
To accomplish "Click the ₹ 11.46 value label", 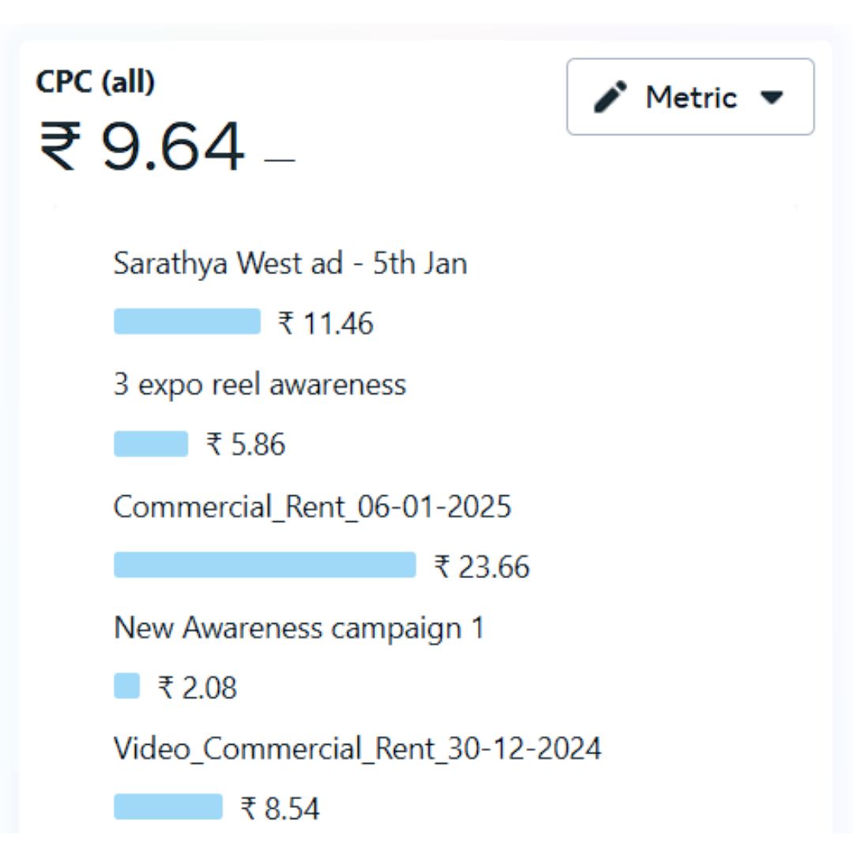I will 326,323.
